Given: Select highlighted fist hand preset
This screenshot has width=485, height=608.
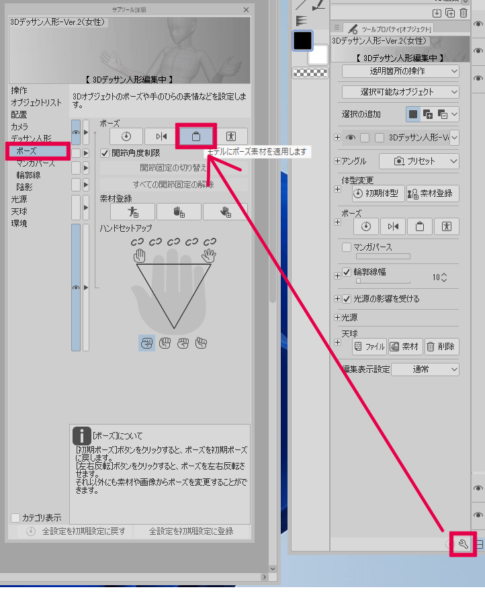Looking at the screenshot, I should click(146, 343).
